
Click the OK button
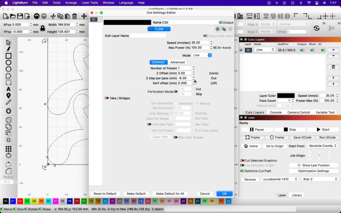coord(224,193)
